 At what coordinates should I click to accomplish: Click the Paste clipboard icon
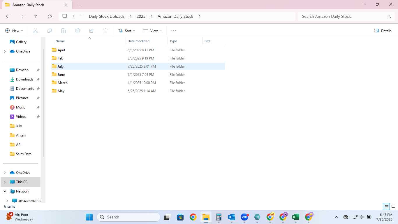pos(64,31)
